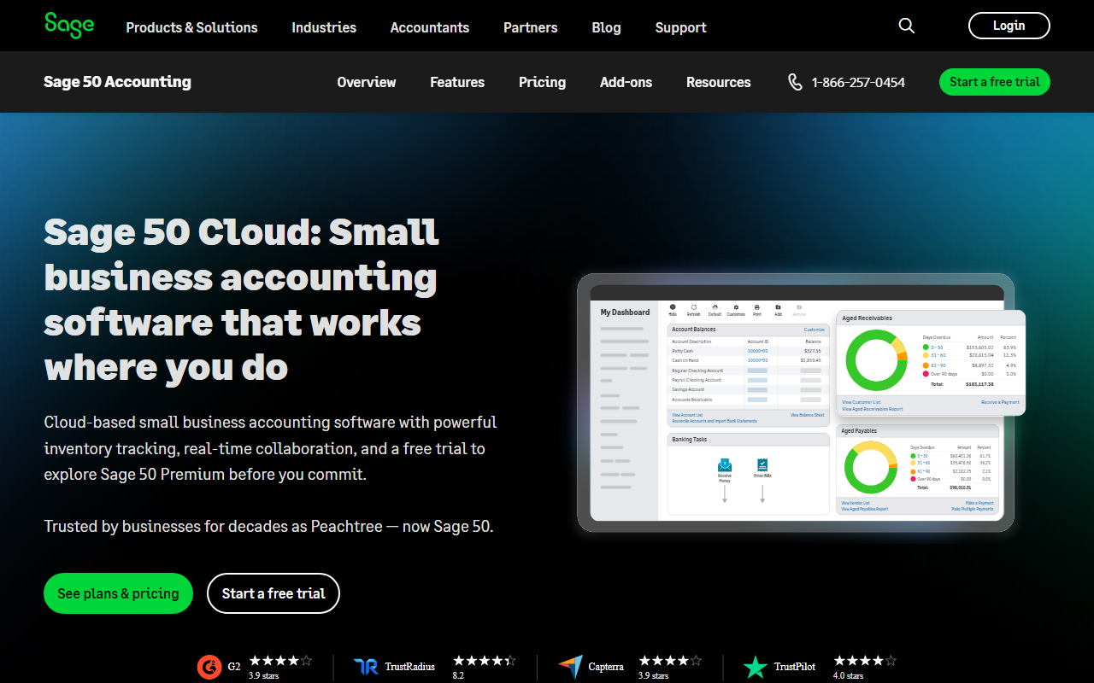Screen dimensions: 1094x683
Task: Click the Capterra logo icon
Action: tap(570, 667)
